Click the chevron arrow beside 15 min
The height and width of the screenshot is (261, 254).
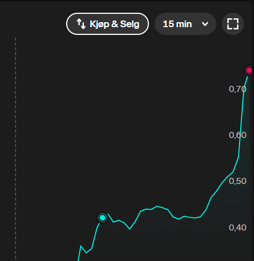click(x=205, y=24)
